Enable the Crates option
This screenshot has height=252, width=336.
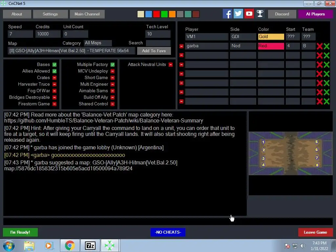click(x=54, y=77)
